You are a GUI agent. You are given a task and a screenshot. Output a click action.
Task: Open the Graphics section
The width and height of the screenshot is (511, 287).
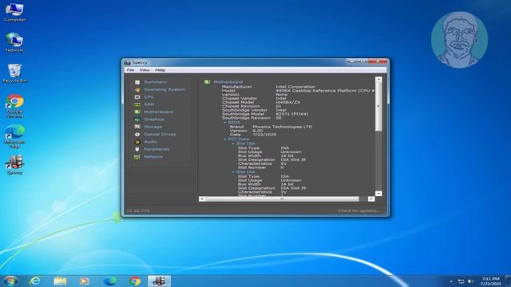[x=154, y=120]
